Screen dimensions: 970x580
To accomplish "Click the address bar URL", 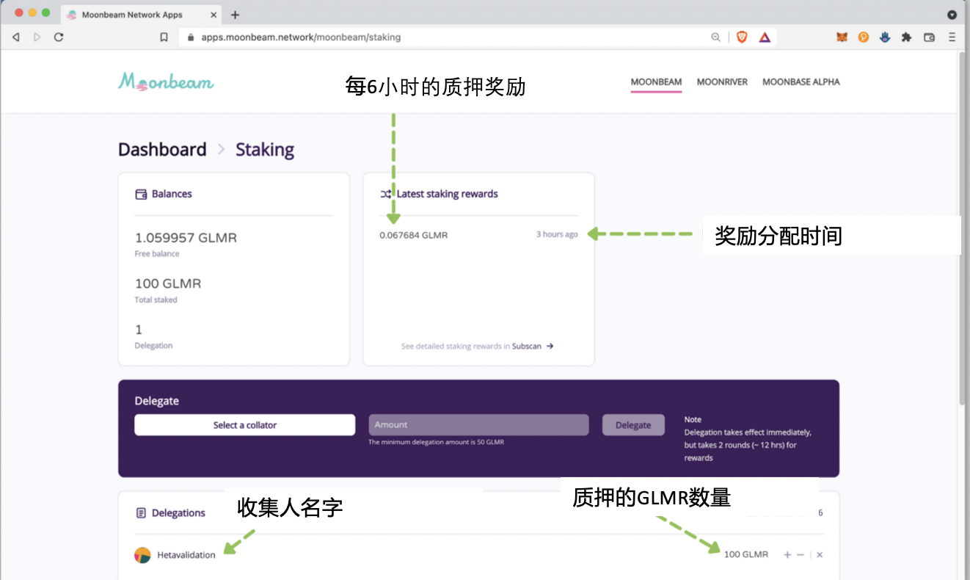I will coord(301,37).
